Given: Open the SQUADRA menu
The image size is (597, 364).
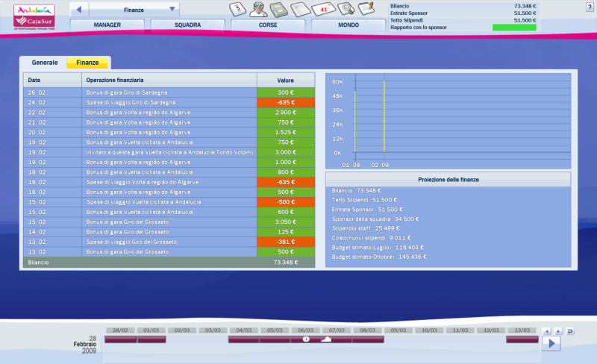Looking at the screenshot, I should click(x=187, y=25).
